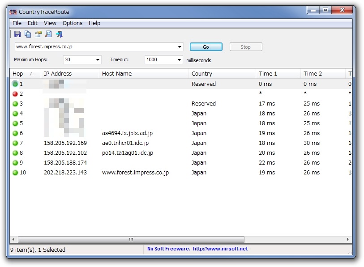Viewport: 364px width, 267px height.
Task: Open the View menu
Action: [50, 23]
